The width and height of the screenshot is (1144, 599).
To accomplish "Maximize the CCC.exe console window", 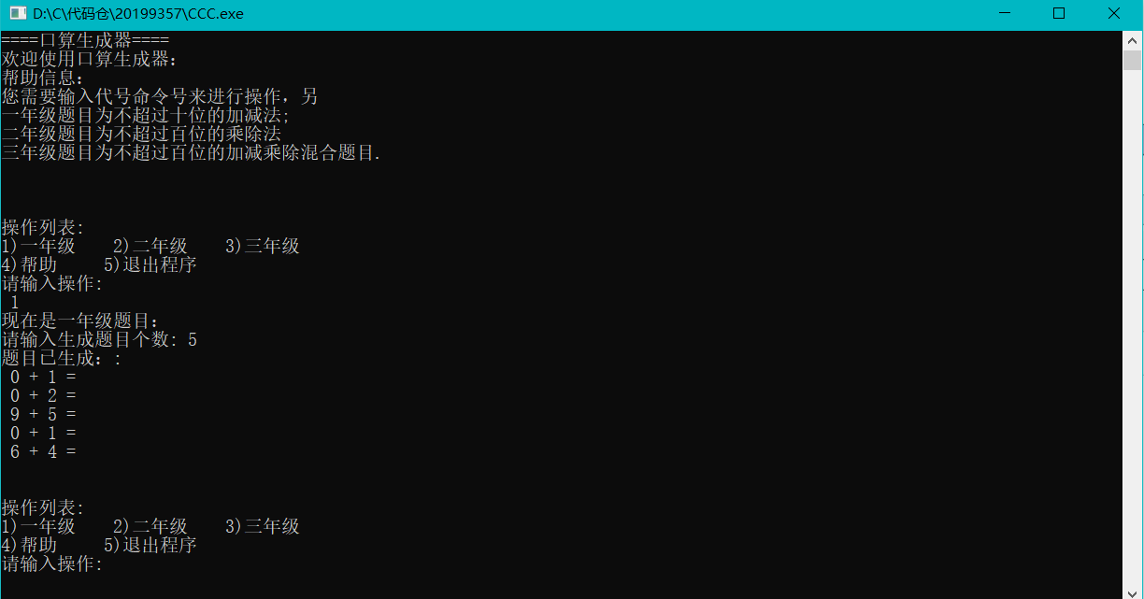I will click(1059, 14).
